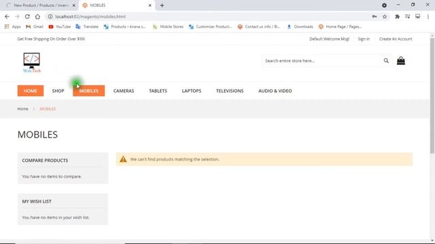Click the site info icon in address bar
This screenshot has width=435, height=244.
click(x=50, y=16)
